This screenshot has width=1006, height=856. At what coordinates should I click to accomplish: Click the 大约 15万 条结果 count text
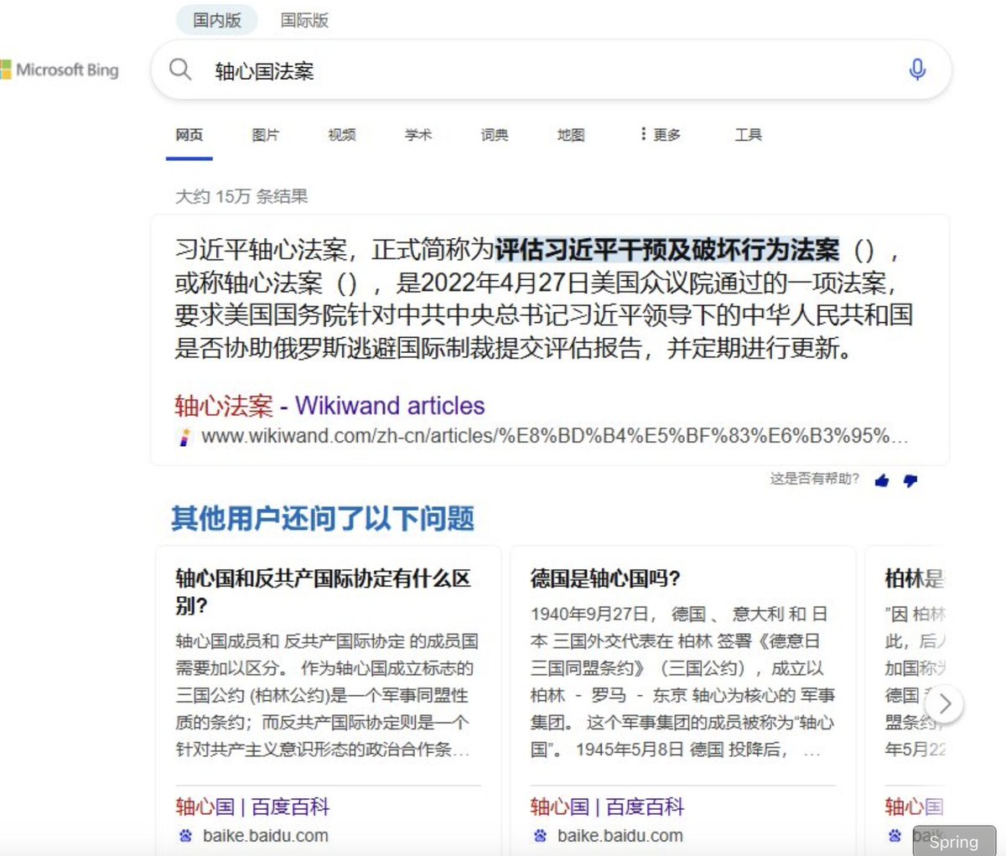pos(241,196)
